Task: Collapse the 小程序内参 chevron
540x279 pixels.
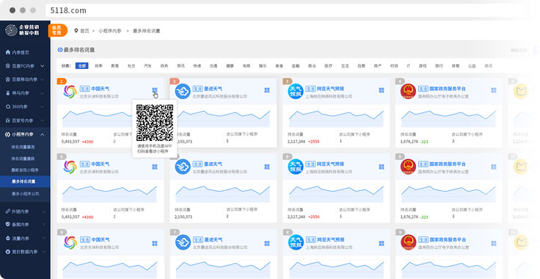Action: [43, 134]
